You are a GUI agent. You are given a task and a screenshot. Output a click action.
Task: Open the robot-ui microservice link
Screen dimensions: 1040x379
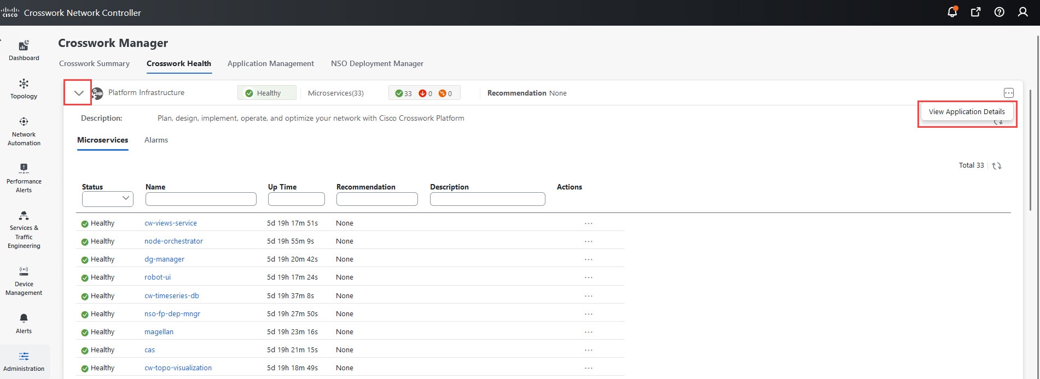click(158, 277)
